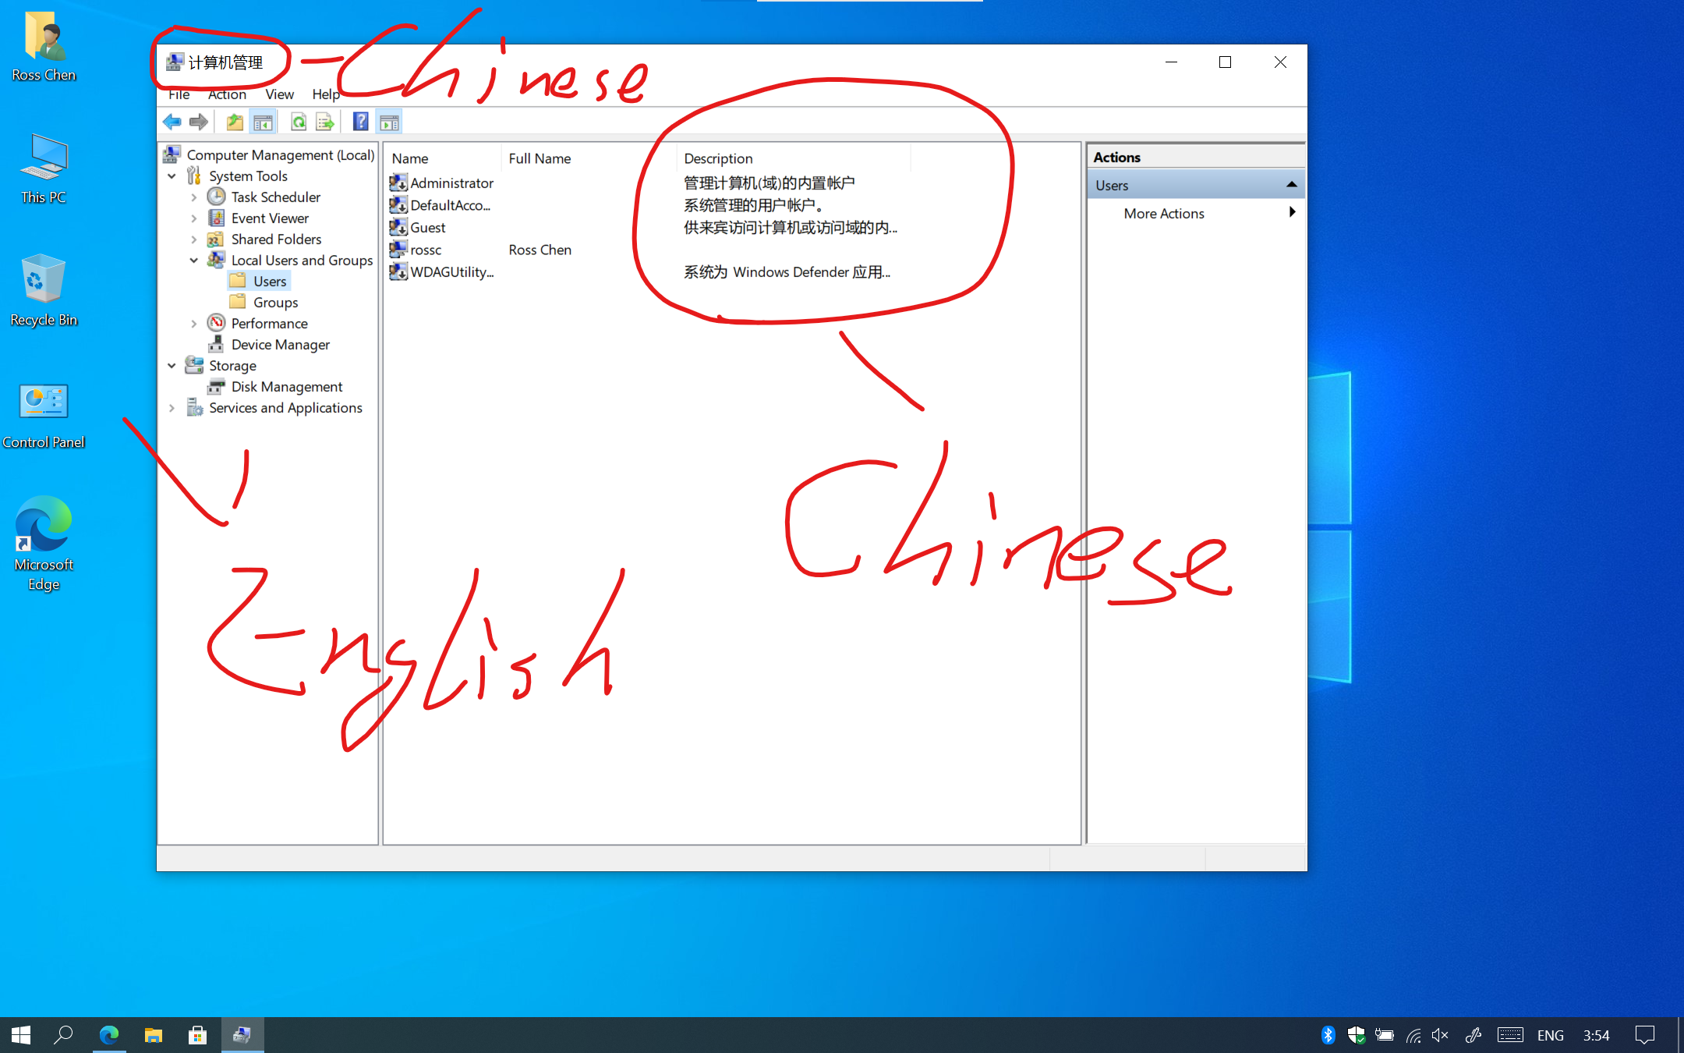1684x1053 pixels.
Task: Collapse the Local Users and Groups node
Action: point(194,261)
